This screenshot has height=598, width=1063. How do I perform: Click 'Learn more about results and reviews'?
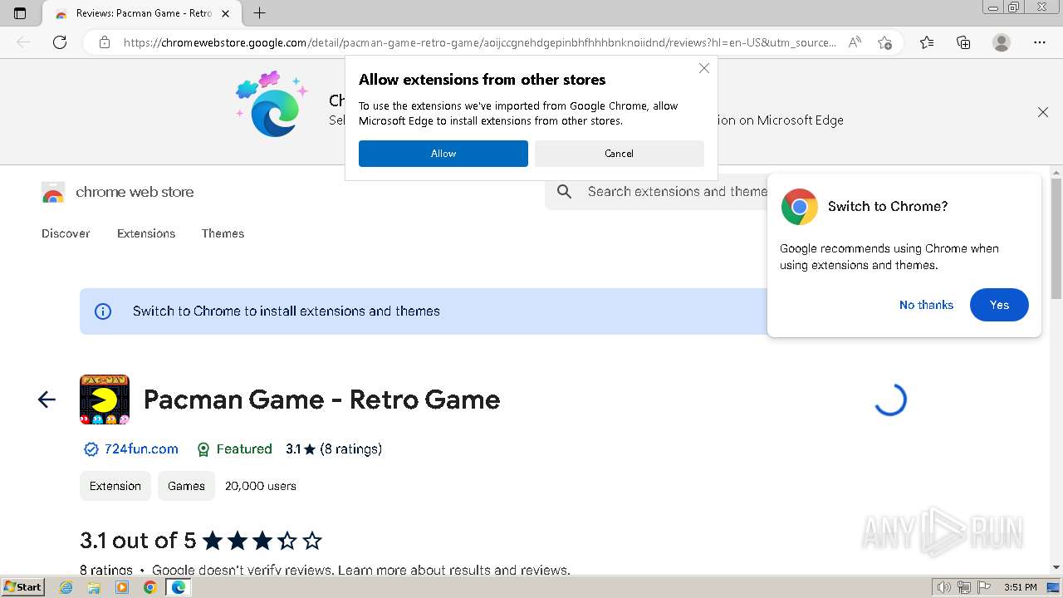click(x=453, y=571)
